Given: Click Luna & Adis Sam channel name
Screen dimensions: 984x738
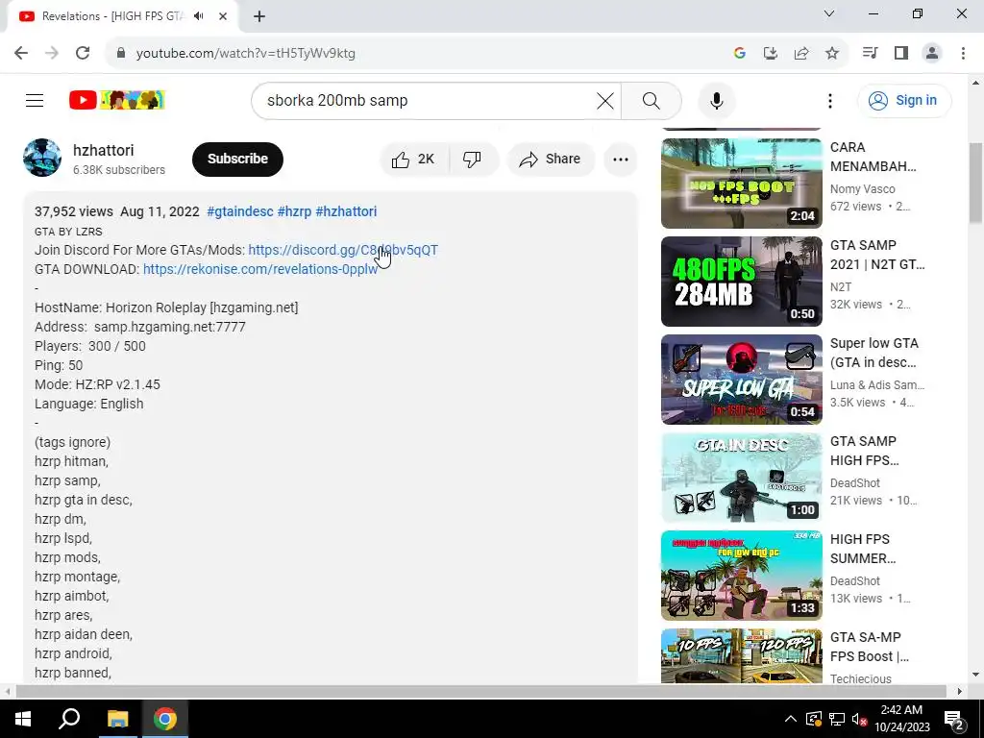Looking at the screenshot, I should click(x=876, y=384).
